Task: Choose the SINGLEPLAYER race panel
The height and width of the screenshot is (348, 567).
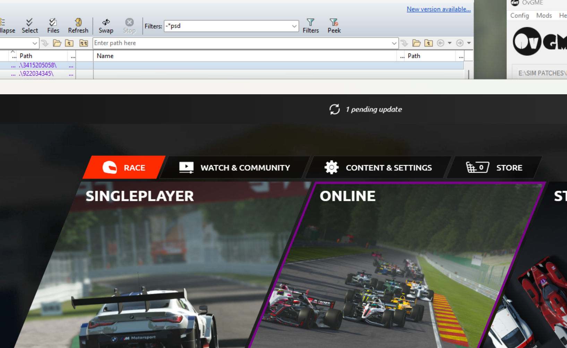Action: (x=163, y=265)
